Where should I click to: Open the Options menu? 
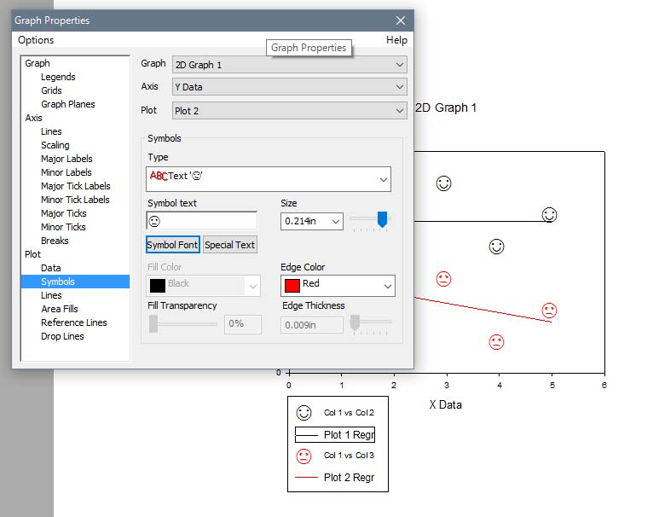click(36, 40)
